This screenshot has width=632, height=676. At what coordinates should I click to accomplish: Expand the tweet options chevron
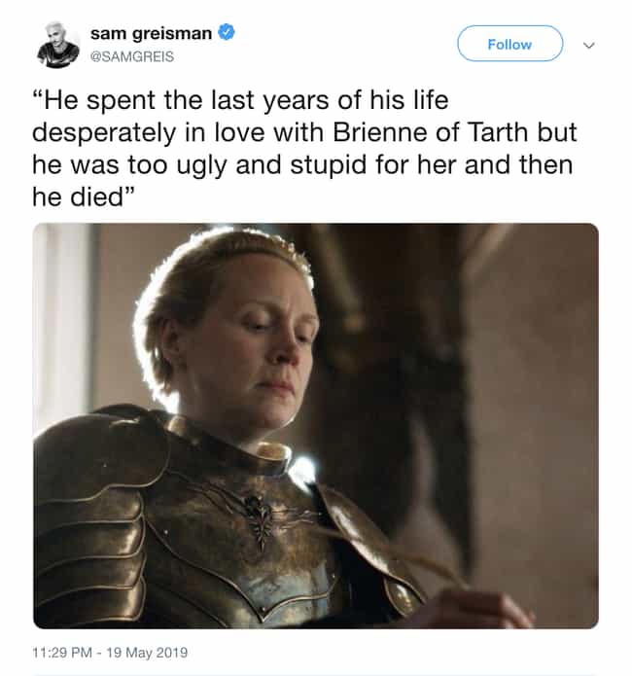point(588,45)
